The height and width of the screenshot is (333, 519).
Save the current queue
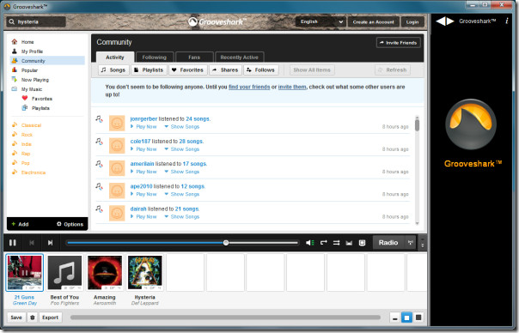(16, 318)
